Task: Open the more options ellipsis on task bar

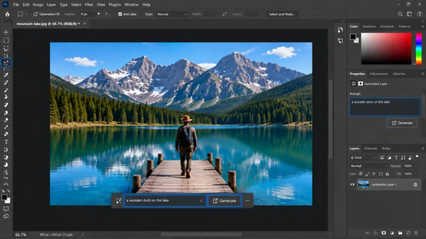Action: 247,201
